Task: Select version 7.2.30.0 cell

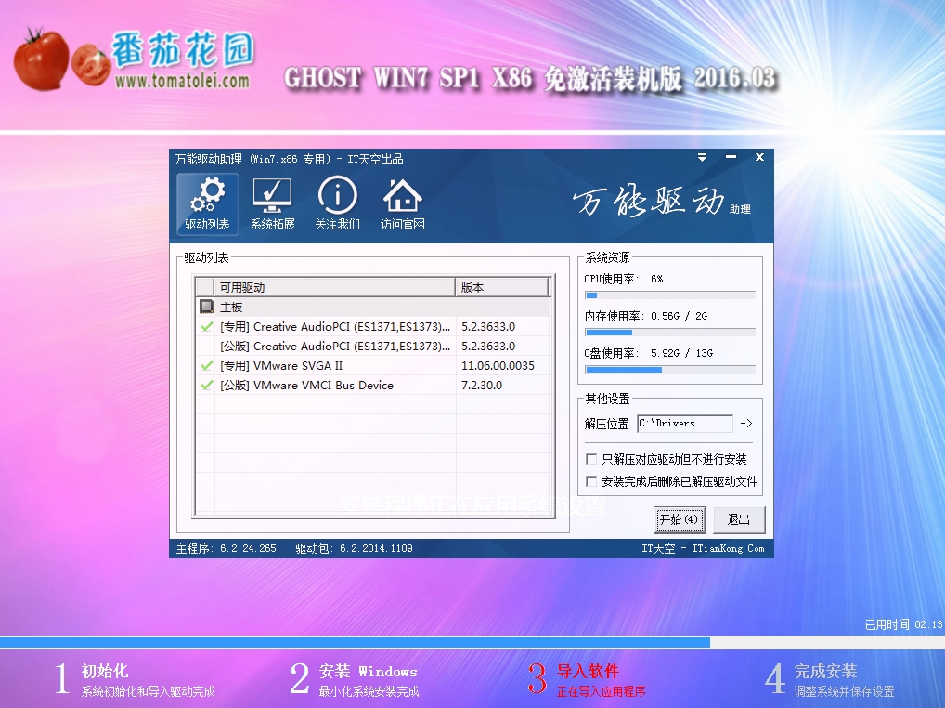Action: 482,385
